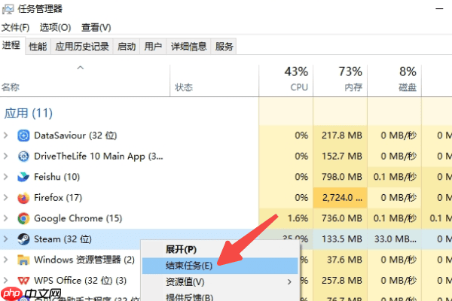
Task: Expand the Steam (32 位) process group
Action: [5, 239]
